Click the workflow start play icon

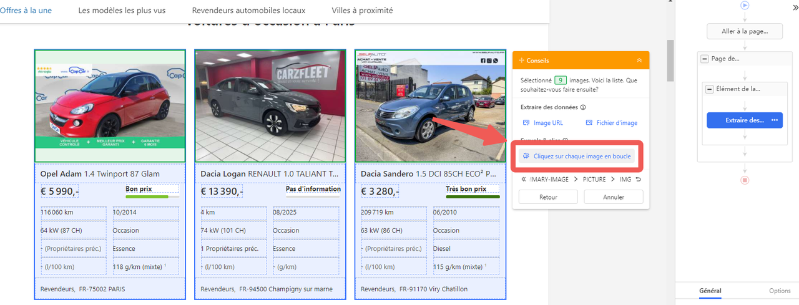coord(744,5)
